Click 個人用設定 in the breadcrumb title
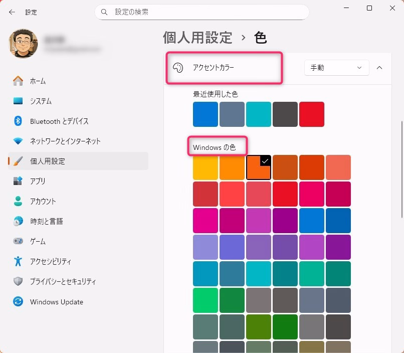Screen dimensions: 404x353 (197, 38)
